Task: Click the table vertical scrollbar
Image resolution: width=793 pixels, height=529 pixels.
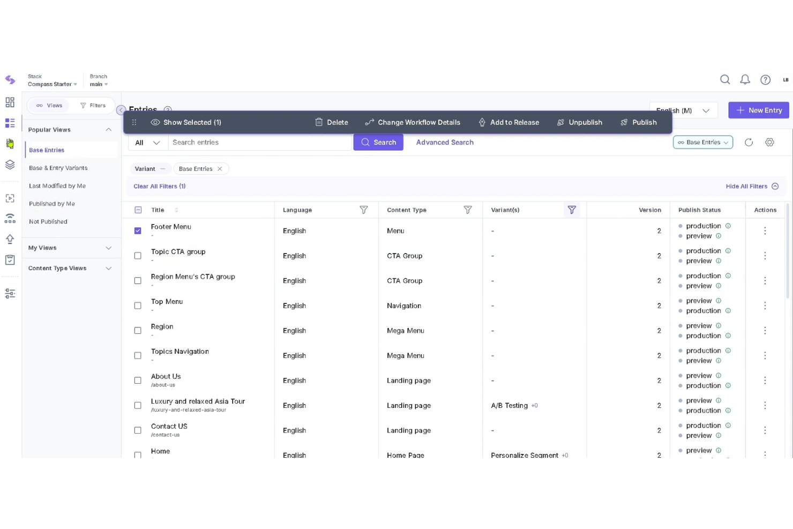Action: tap(787, 250)
